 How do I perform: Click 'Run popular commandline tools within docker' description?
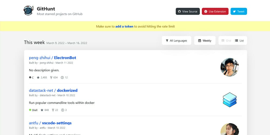point(62,103)
